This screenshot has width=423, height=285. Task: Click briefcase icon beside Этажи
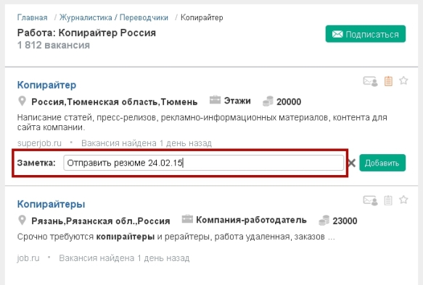click(215, 100)
